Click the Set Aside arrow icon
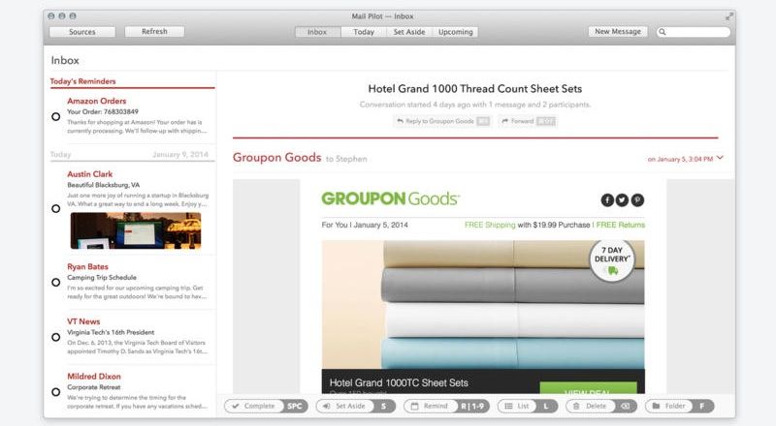 [x=327, y=407]
